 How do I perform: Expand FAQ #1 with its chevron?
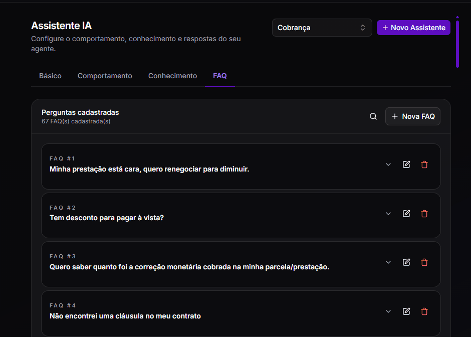pos(388,164)
